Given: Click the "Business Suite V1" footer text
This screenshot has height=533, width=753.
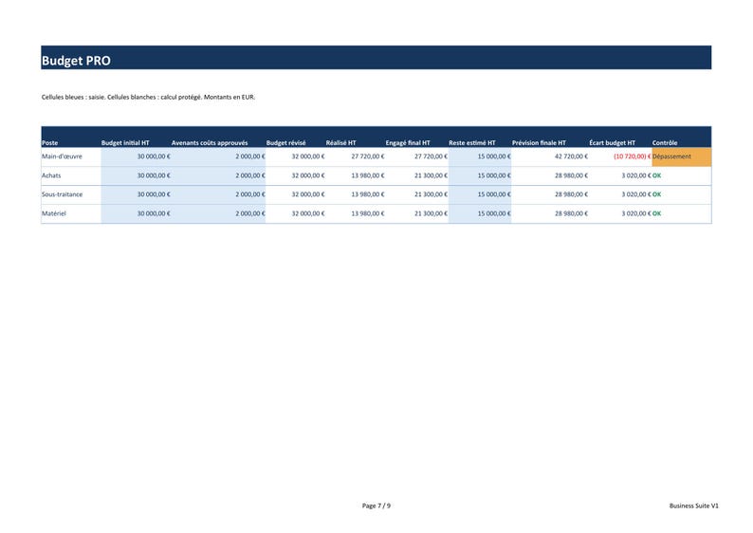Looking at the screenshot, I should pyautogui.click(x=694, y=505).
